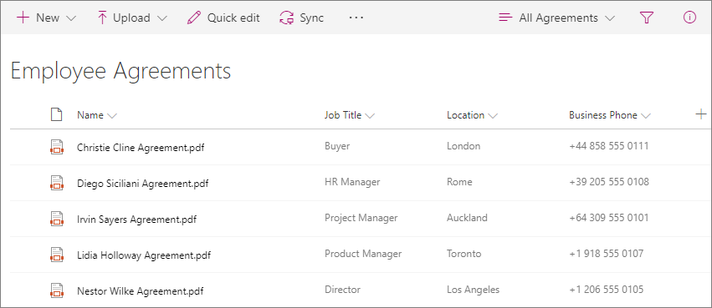Click the Los Angeles location cell

tap(474, 289)
